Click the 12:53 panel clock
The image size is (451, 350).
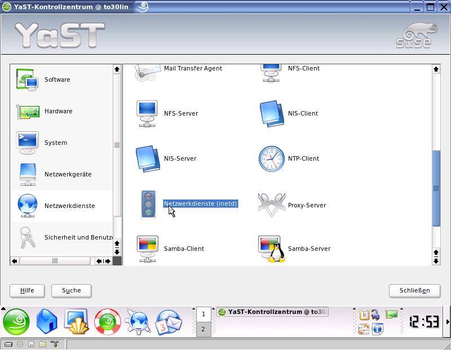424,322
